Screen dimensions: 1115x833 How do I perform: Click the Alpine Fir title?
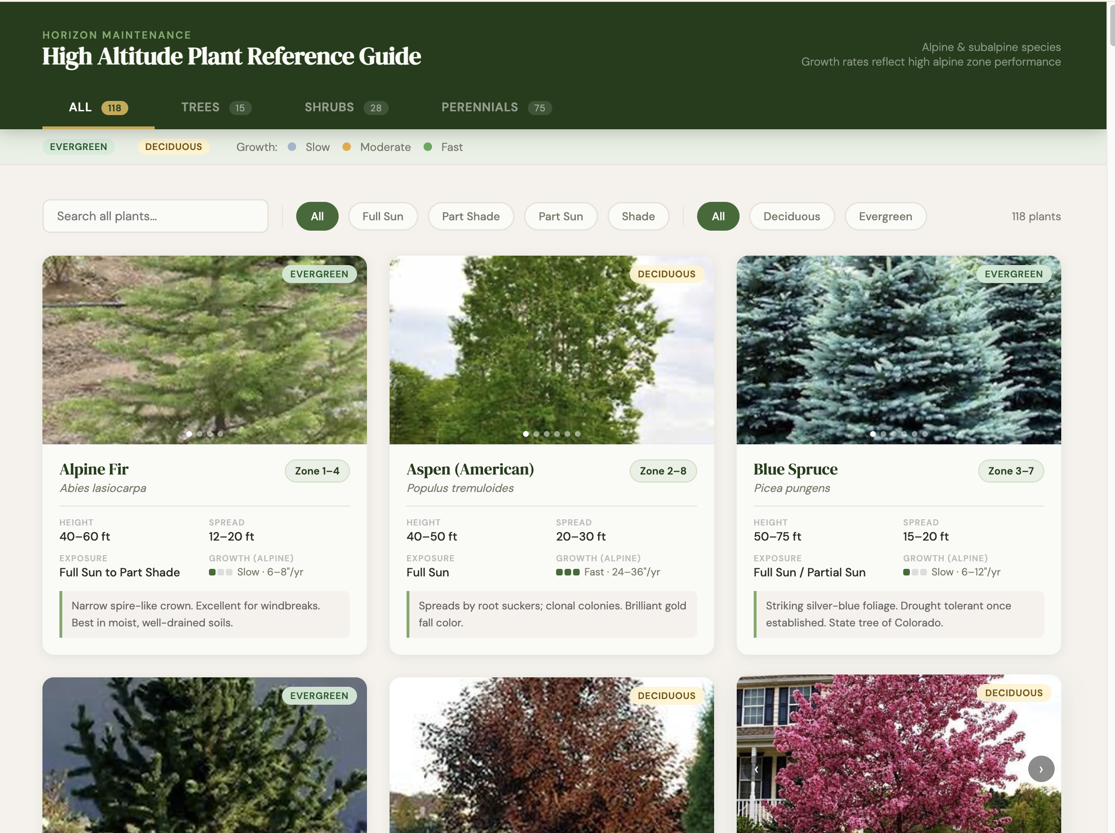(94, 469)
